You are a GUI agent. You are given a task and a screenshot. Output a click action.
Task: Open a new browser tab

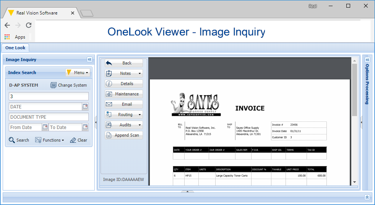coord(87,13)
